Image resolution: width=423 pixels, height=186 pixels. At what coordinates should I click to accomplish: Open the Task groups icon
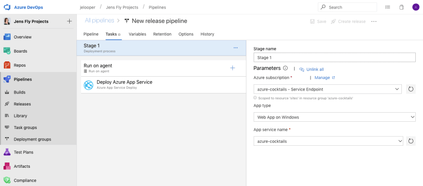[7, 128]
